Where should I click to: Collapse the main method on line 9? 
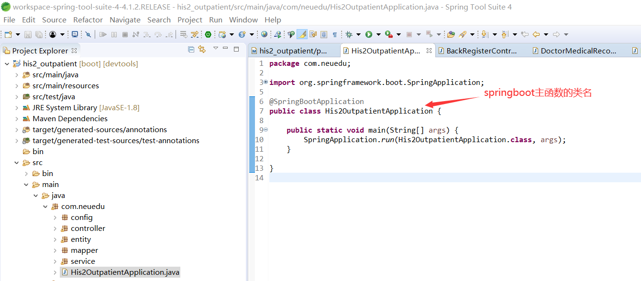(266, 130)
